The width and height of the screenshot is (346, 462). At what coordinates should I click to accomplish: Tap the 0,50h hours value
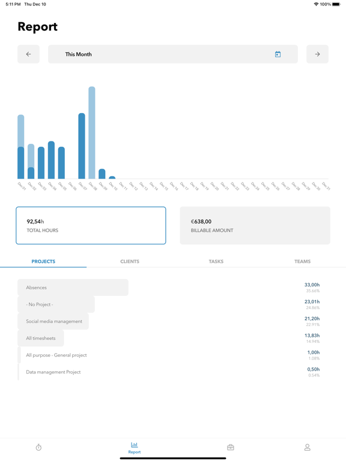click(314, 369)
